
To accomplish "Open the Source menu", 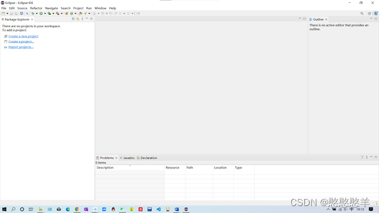I will 22,8.
